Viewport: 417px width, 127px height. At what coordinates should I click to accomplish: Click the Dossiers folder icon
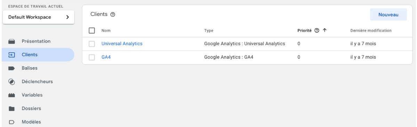click(12, 109)
